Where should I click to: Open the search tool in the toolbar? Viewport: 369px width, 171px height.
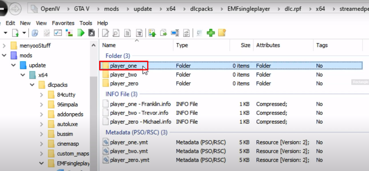(35, 33)
